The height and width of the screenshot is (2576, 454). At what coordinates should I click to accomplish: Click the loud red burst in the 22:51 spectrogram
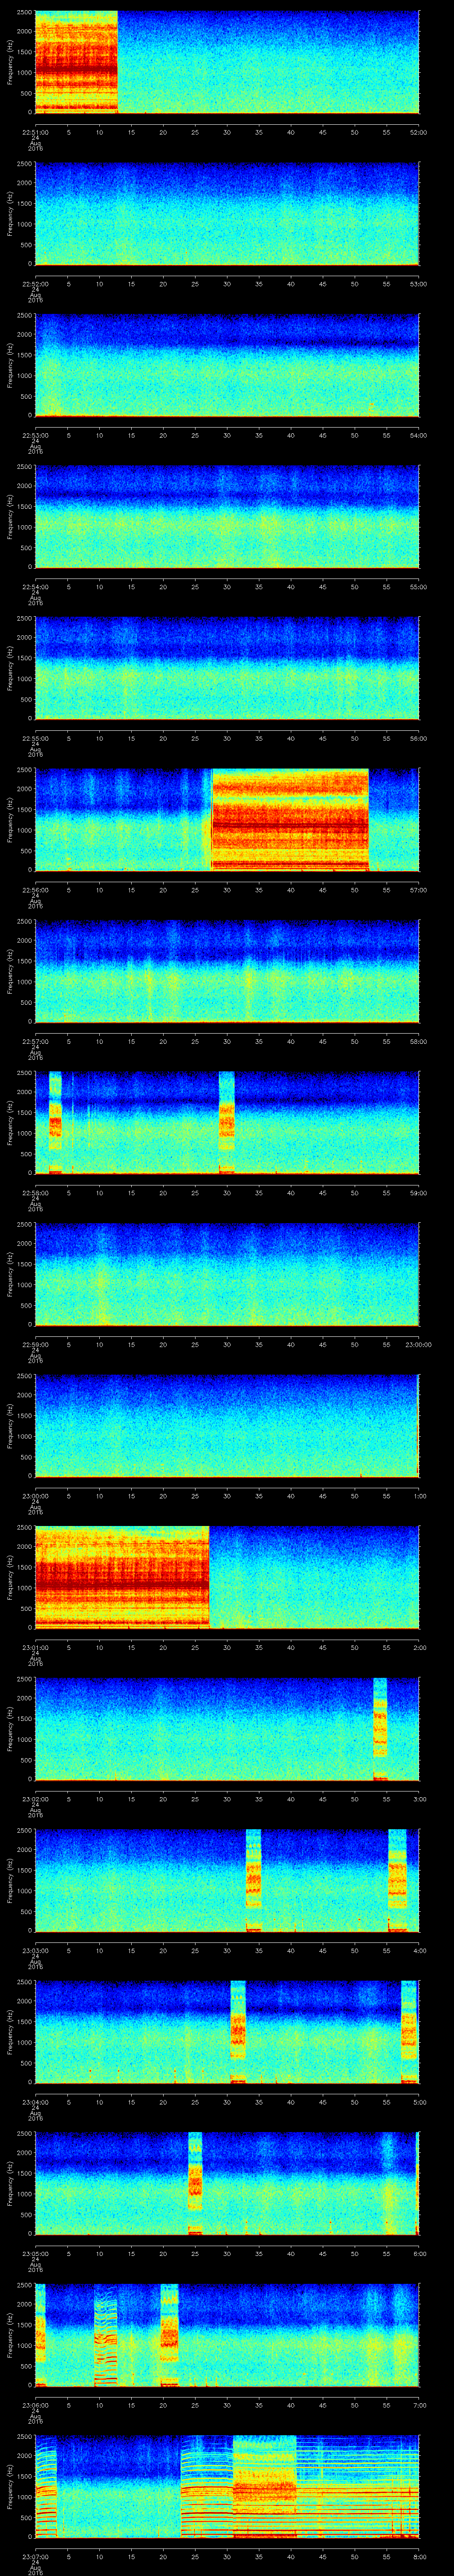pos(76,62)
